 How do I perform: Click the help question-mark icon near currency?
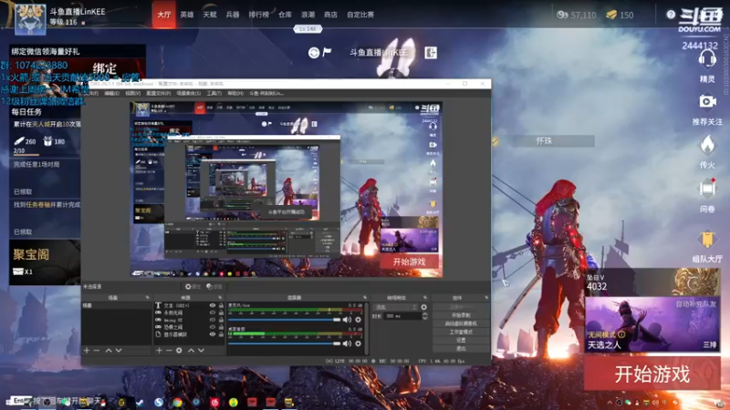coord(671,15)
